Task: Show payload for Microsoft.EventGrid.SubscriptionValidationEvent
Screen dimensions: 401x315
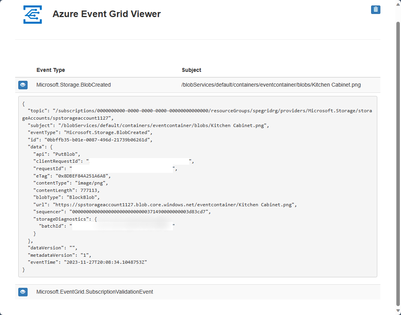Action: (x=23, y=292)
